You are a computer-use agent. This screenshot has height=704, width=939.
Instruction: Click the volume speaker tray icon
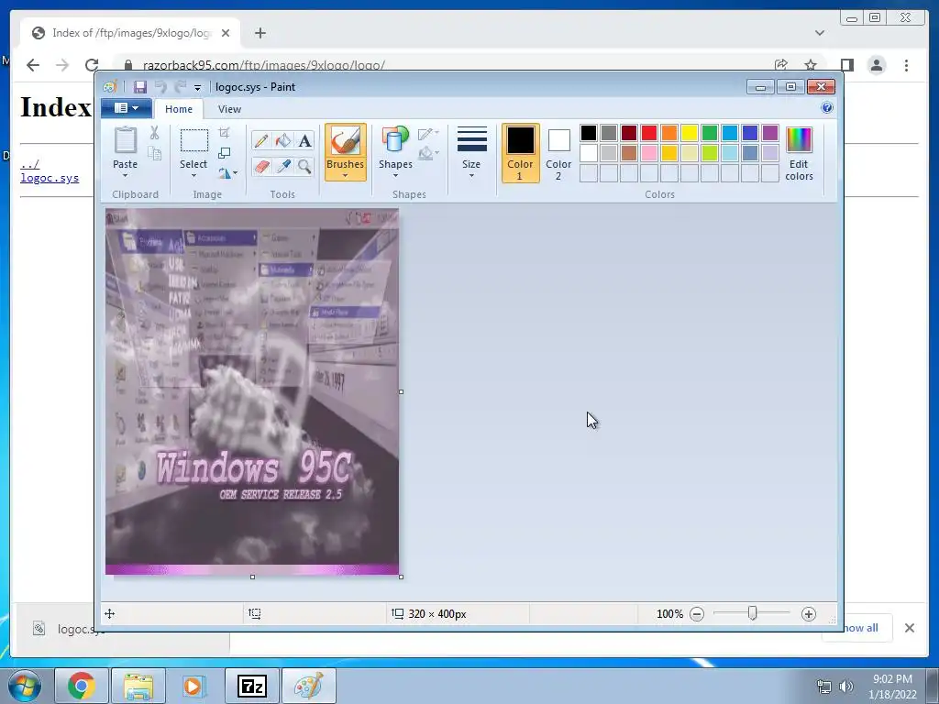(x=846, y=687)
